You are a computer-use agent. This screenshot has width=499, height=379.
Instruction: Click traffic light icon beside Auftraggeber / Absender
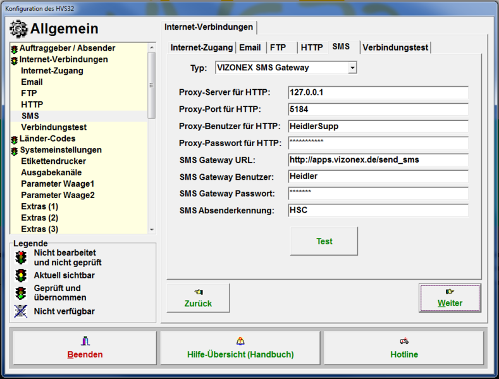[x=15, y=49]
